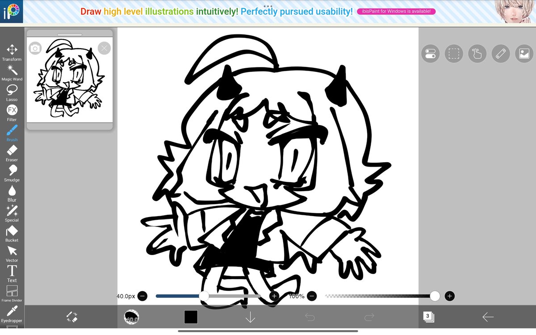
Task: Click camera icon in reference window
Action: tap(35, 48)
